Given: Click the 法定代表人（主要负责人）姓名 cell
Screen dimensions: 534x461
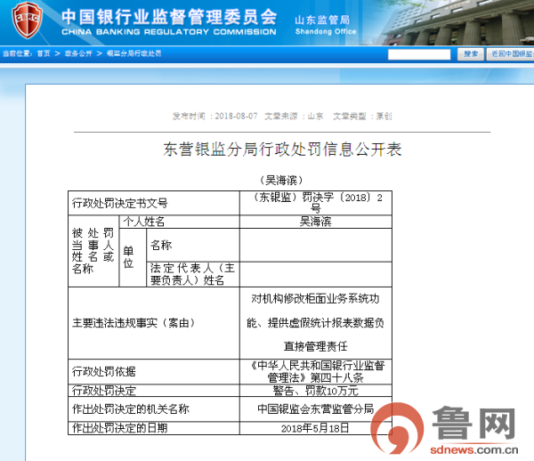Looking at the screenshot, I should (193, 274).
